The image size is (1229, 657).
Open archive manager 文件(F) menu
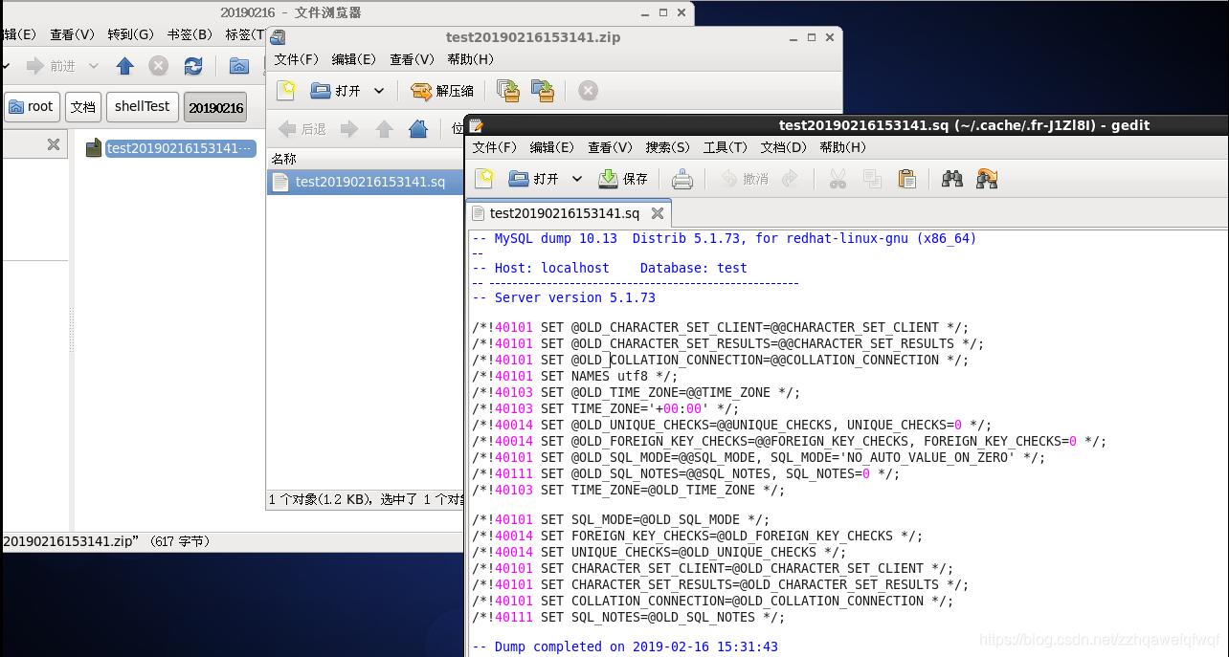pyautogui.click(x=297, y=59)
